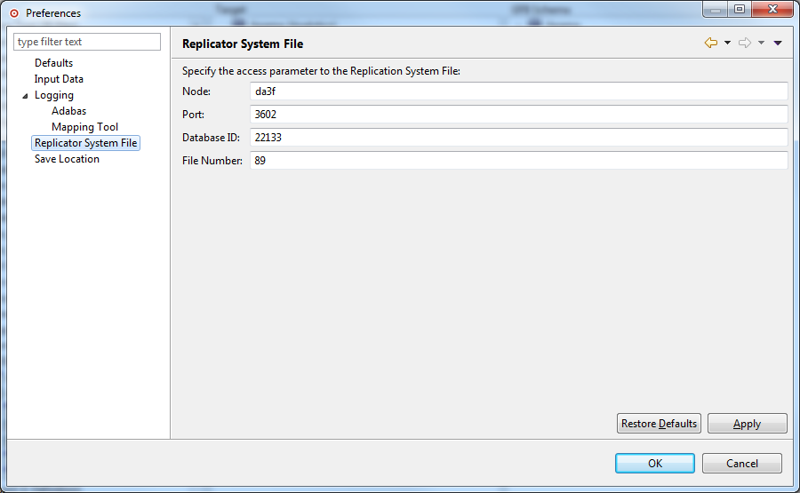Open the preferences page view menu triangle
Image resolution: width=800 pixels, height=493 pixels.
coord(778,43)
